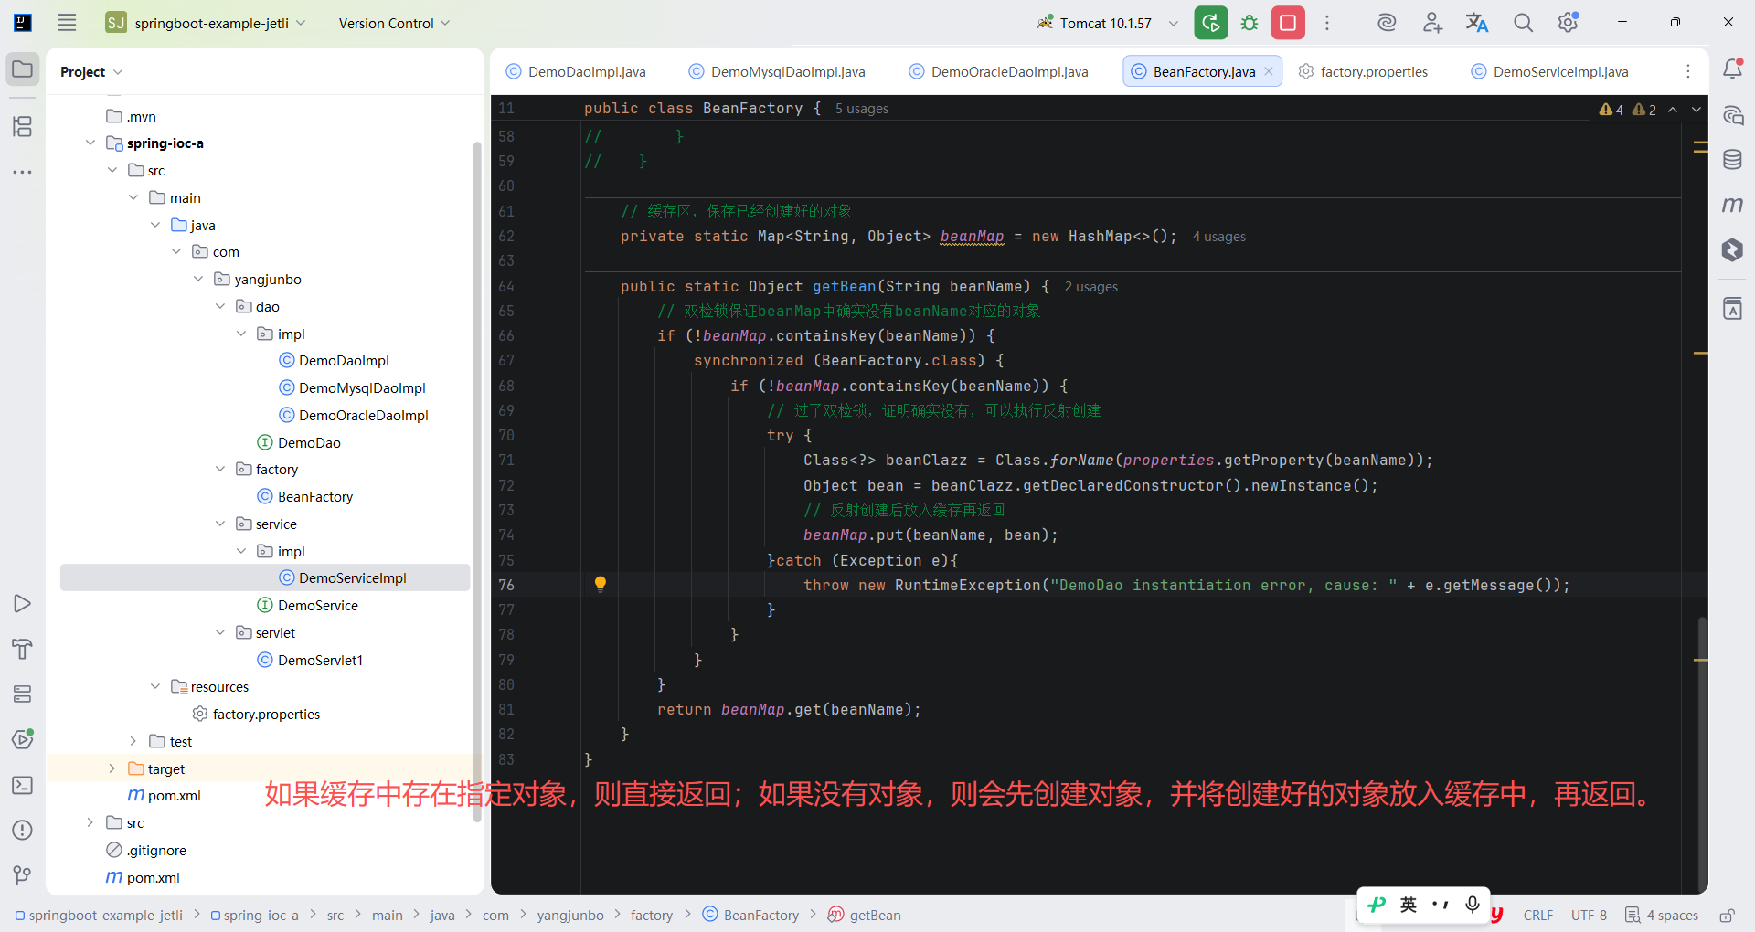The width and height of the screenshot is (1755, 932).
Task: Collapse the spring-ioc-a module
Action: pos(90,143)
